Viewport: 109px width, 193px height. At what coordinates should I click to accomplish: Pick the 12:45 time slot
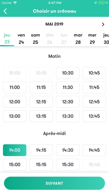(x=94, y=102)
